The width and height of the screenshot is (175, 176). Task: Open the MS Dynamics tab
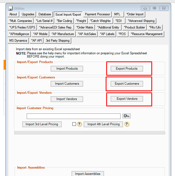click(18, 41)
